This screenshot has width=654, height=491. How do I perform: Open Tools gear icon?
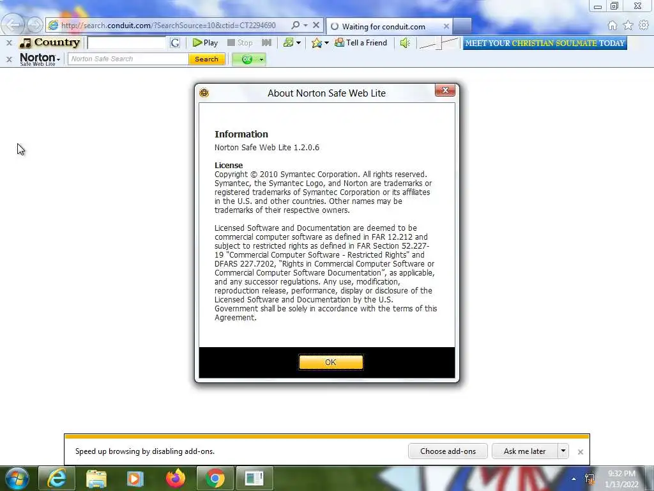pyautogui.click(x=644, y=26)
